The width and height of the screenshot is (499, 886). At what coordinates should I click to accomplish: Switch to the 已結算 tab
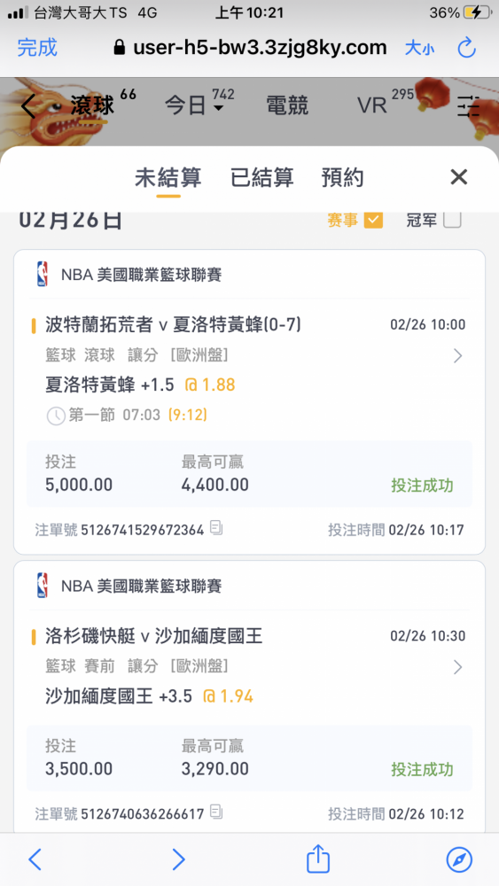tap(261, 178)
